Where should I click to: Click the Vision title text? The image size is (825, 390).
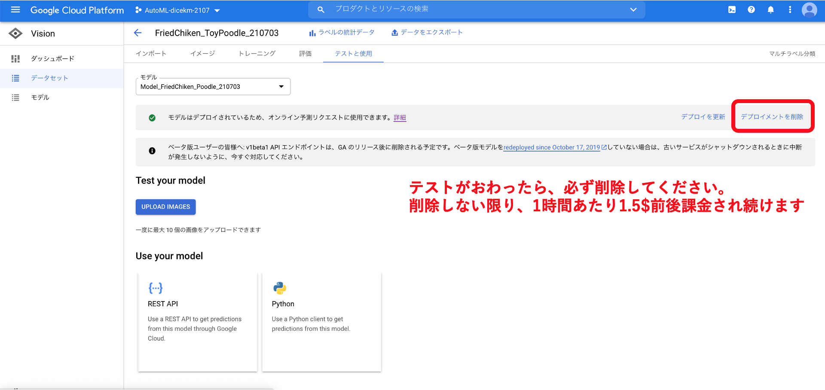pos(43,34)
